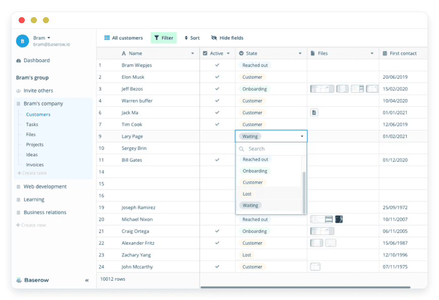
Task: Click the blue B user avatar
Action: [22, 41]
